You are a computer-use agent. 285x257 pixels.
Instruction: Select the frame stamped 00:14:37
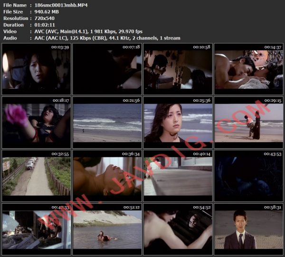point(248,69)
